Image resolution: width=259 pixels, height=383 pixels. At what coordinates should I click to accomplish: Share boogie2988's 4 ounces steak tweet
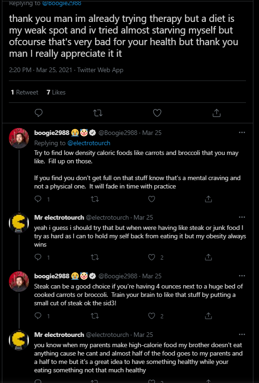pos(208,316)
